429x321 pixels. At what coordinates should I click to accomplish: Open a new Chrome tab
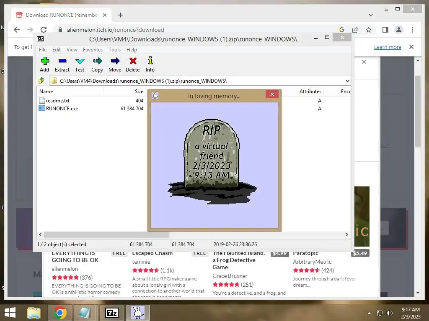click(x=121, y=15)
